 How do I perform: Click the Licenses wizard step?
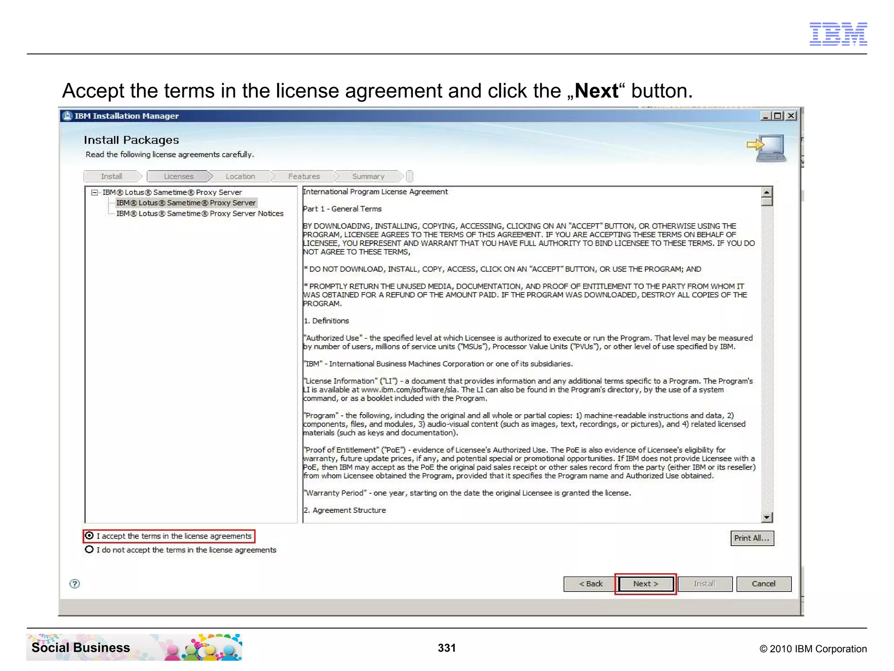(x=179, y=176)
